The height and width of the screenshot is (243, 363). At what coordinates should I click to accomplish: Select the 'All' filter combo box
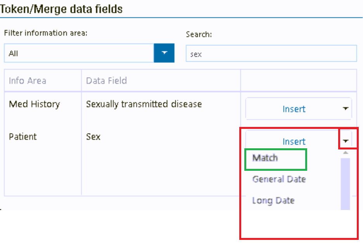[79, 53]
